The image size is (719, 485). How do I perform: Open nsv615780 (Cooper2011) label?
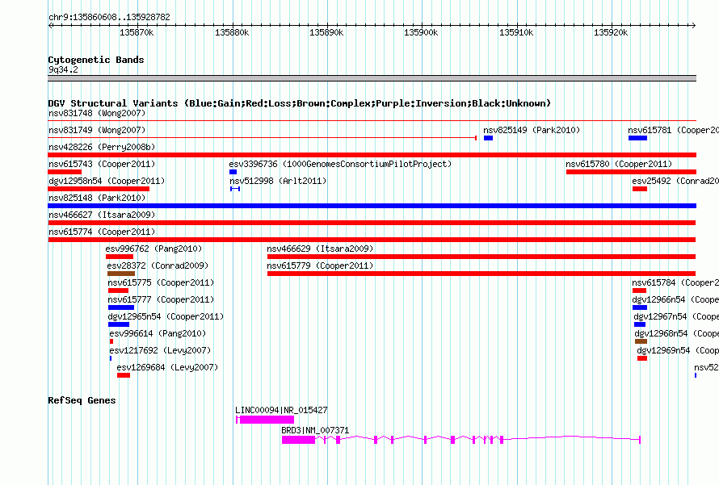pyautogui.click(x=619, y=164)
